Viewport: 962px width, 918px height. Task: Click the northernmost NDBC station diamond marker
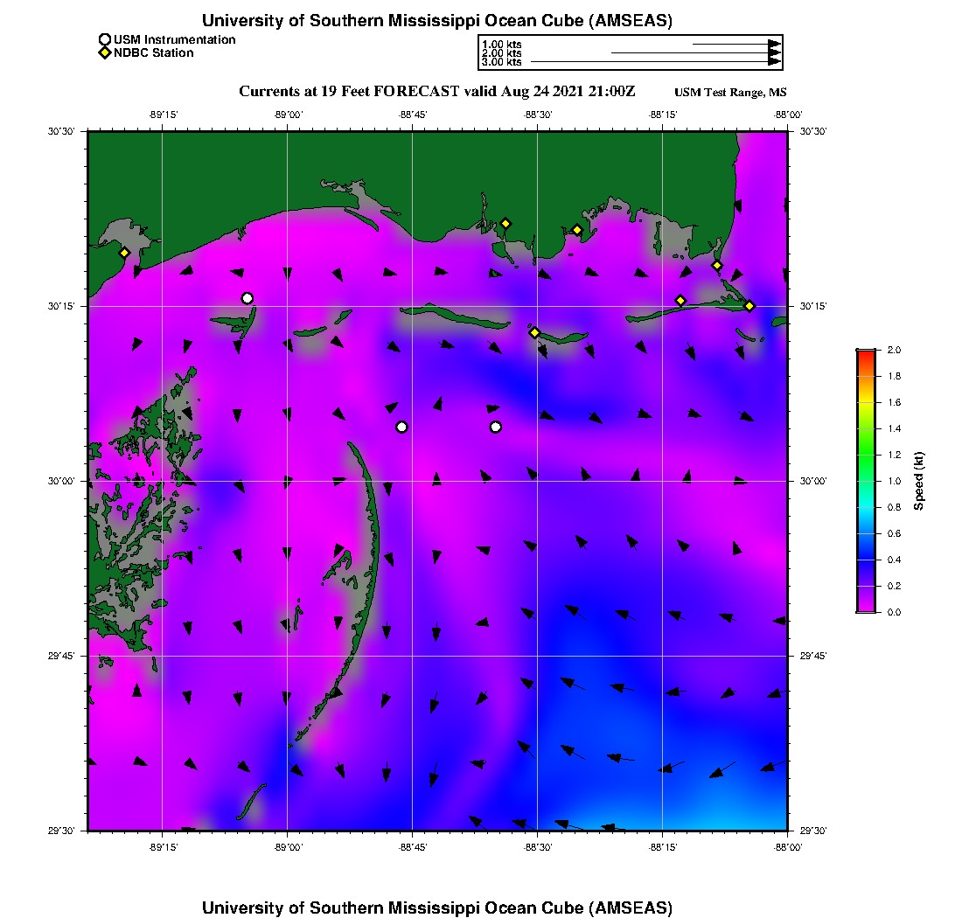point(505,223)
